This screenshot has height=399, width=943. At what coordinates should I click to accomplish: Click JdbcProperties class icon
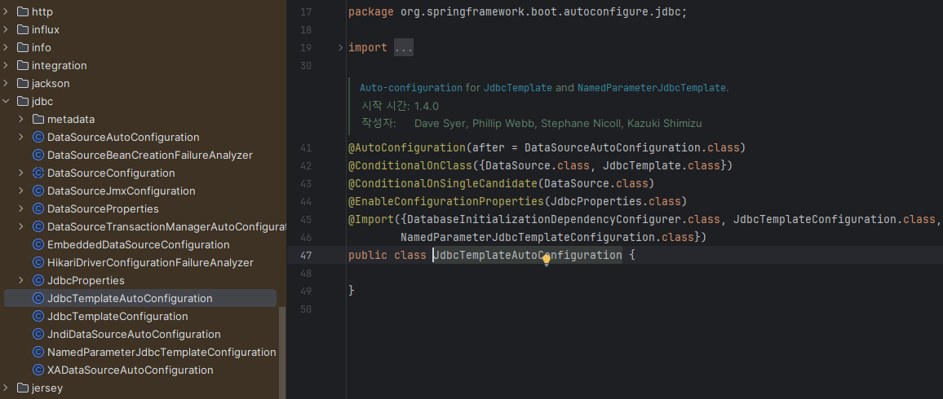[x=38, y=280]
